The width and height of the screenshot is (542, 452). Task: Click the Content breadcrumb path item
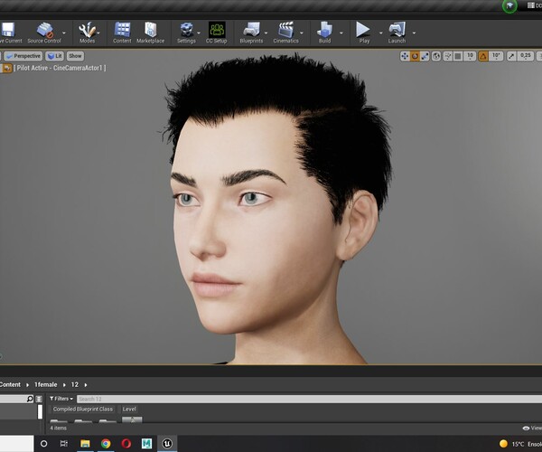(10, 384)
